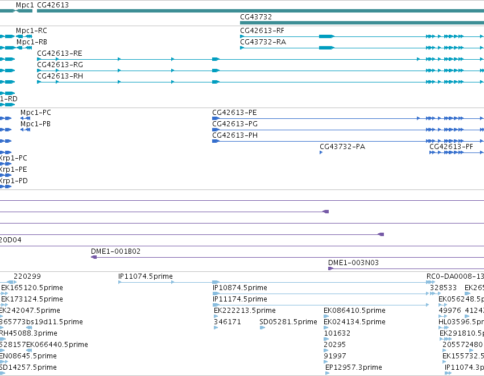The width and height of the screenshot is (484, 376).
Task: Select the CG43732 gene label
Action: (256, 17)
